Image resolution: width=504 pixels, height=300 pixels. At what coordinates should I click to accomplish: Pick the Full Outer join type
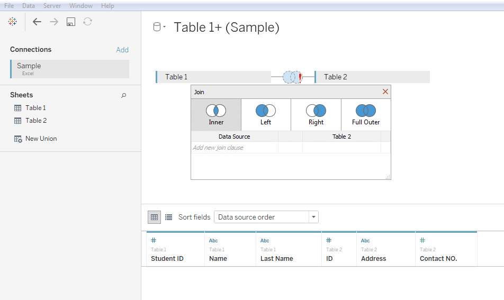[x=366, y=115]
